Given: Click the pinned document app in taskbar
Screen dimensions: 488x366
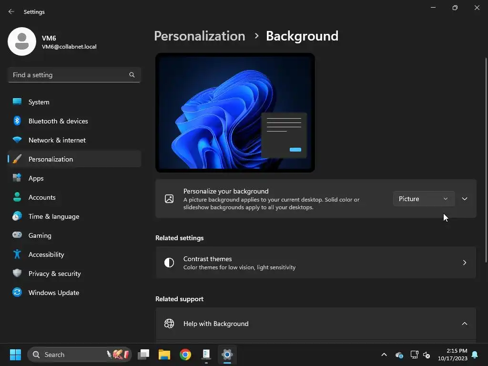Looking at the screenshot, I should click(x=206, y=355).
